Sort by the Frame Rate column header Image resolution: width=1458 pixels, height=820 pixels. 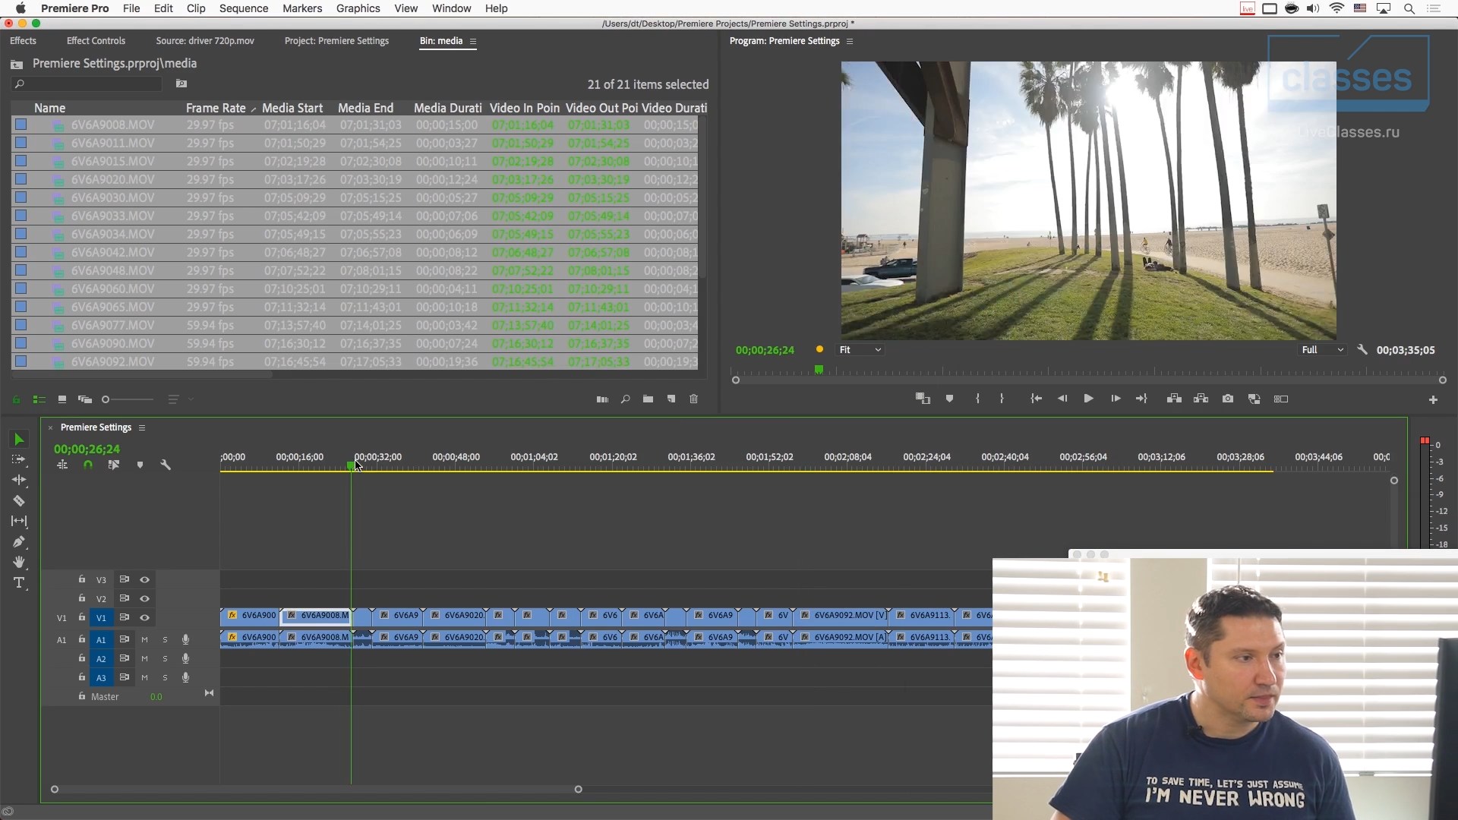point(216,108)
